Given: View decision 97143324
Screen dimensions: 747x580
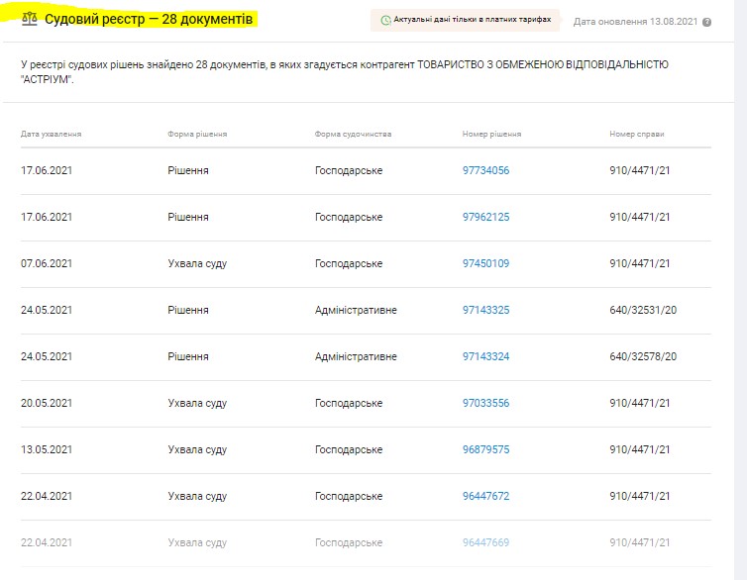Looking at the screenshot, I should [x=485, y=356].
